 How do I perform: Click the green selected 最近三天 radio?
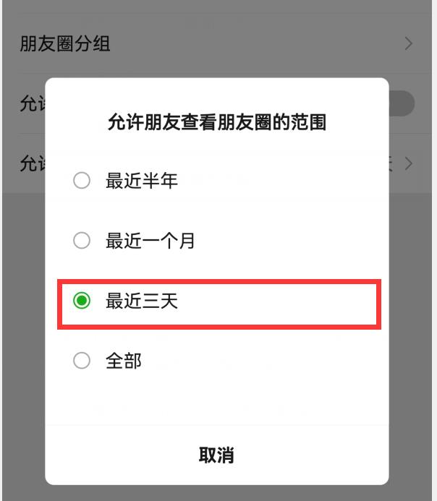[82, 301]
